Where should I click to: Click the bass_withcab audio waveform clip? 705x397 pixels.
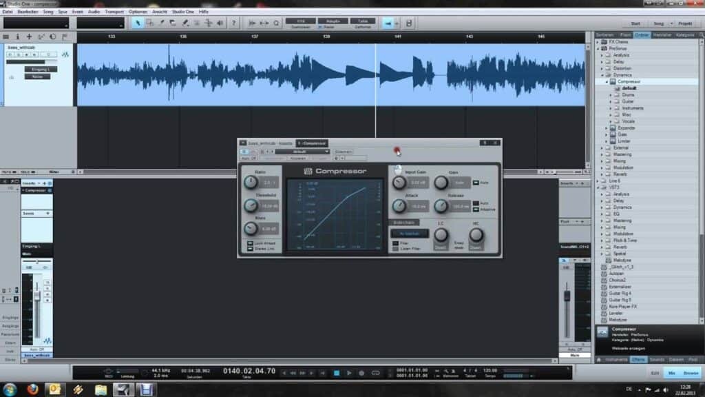(x=331, y=74)
